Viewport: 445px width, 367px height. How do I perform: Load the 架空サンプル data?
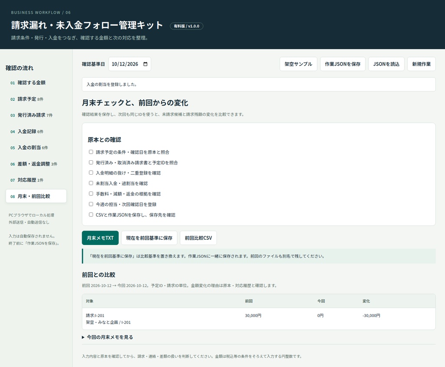[298, 64]
